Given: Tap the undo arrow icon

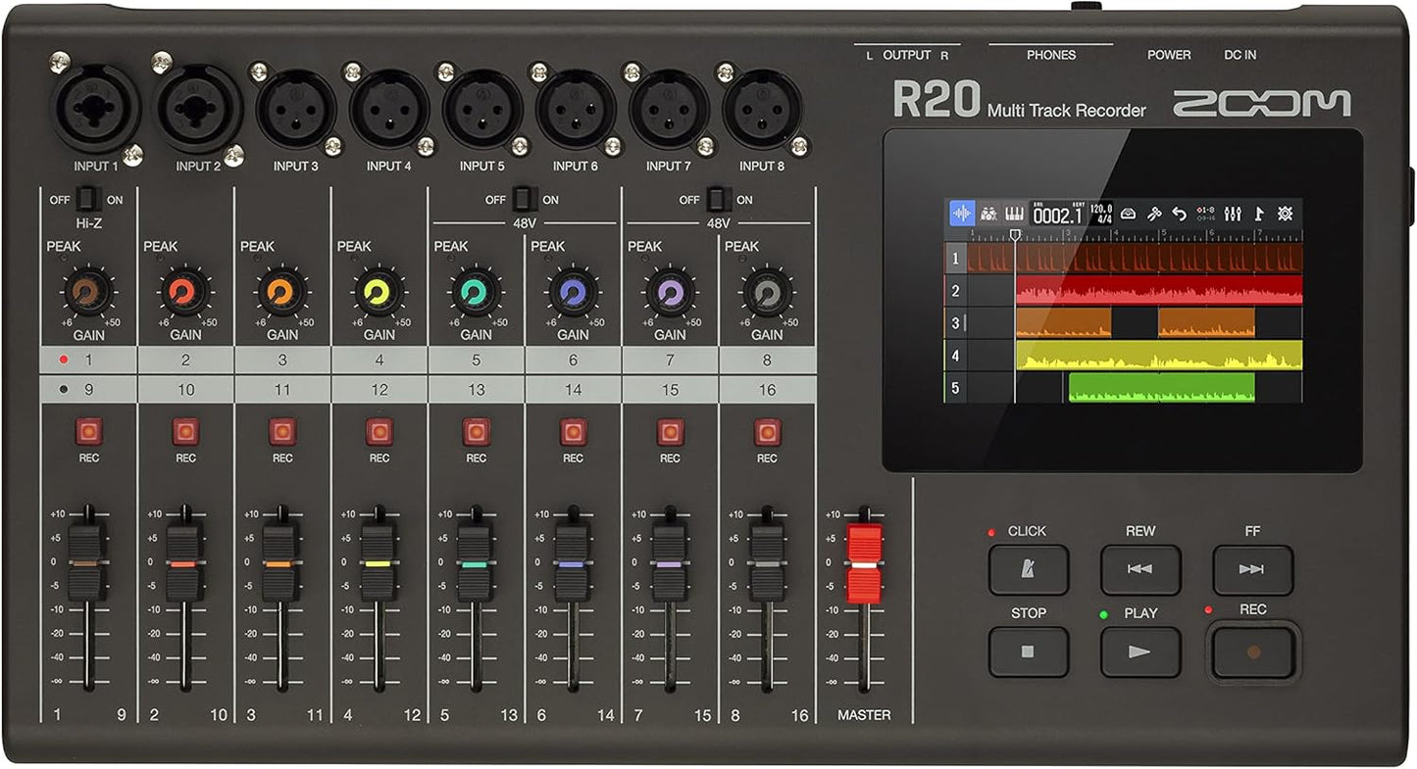Looking at the screenshot, I should [1182, 212].
